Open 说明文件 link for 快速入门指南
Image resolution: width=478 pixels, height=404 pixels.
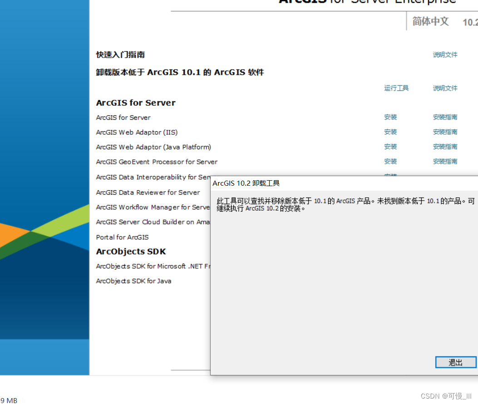coord(445,54)
